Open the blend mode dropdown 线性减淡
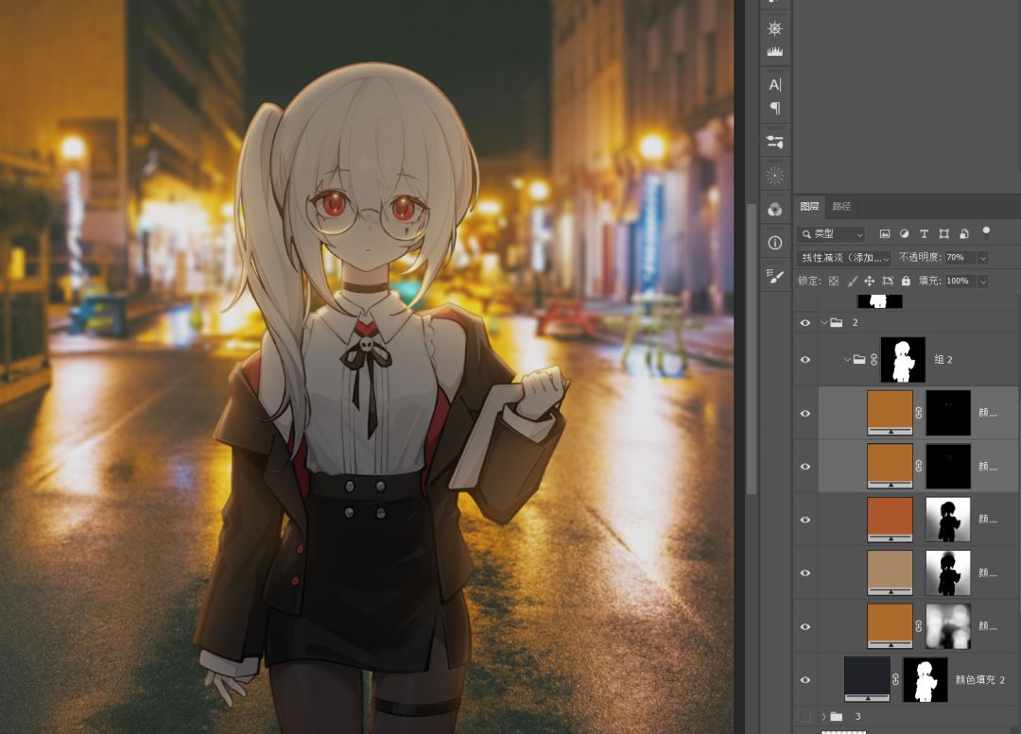The width and height of the screenshot is (1021, 734). click(844, 258)
